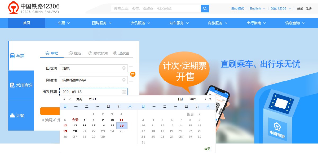Image resolution: width=318 pixels, height=153 pixels.
Task: Select the 往返 round-trip option
Action: click(75, 53)
